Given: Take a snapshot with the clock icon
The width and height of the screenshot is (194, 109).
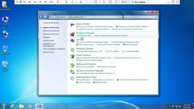Looking at the screenshot, I should [x=72, y=2].
